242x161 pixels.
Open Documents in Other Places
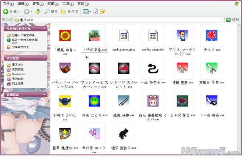pos(18,74)
